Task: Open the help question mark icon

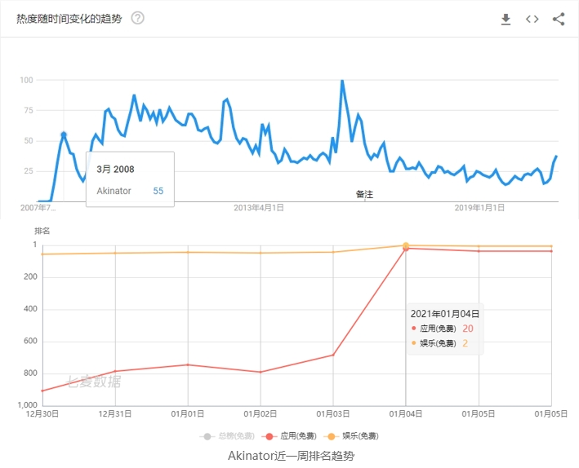Action: click(x=138, y=18)
